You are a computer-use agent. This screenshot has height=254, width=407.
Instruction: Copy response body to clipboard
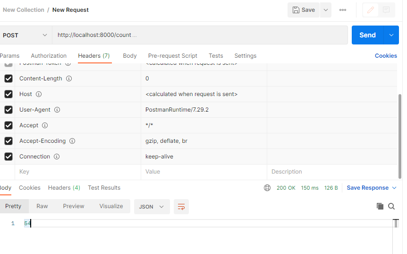click(x=380, y=206)
